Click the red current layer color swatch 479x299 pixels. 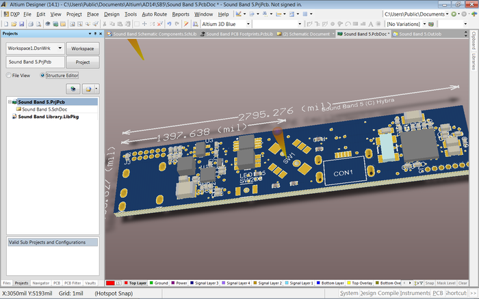(110, 283)
